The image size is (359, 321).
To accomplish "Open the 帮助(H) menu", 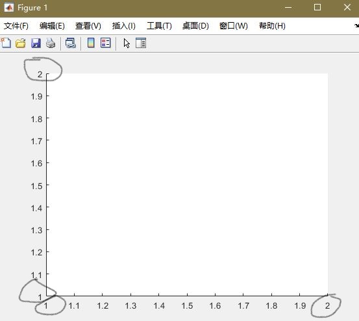I will 272,26.
